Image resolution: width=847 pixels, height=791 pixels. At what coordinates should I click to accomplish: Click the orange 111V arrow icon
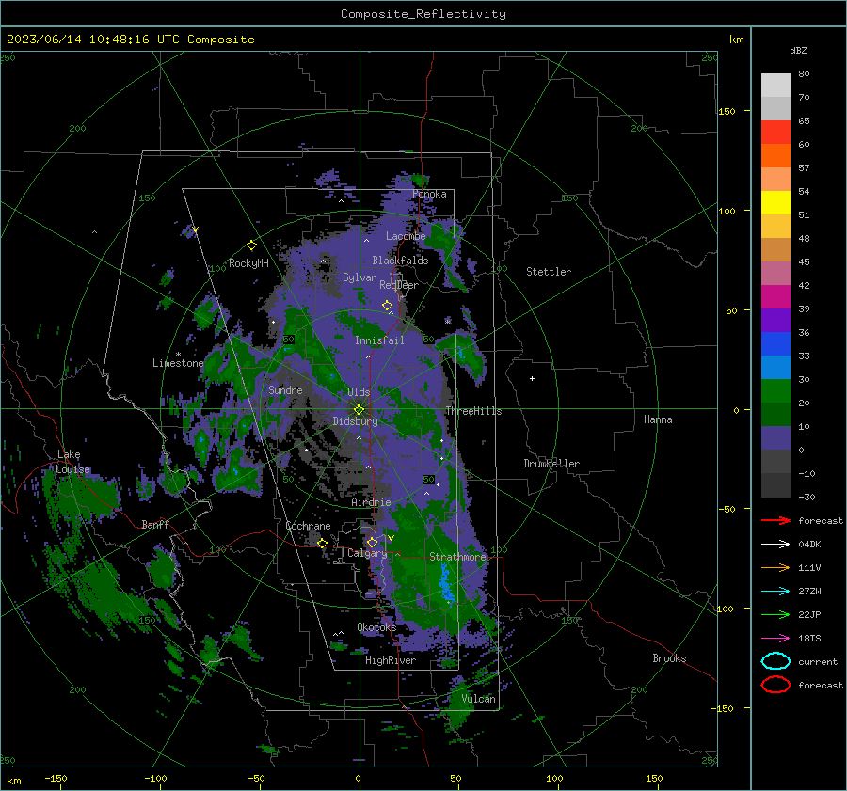point(775,567)
